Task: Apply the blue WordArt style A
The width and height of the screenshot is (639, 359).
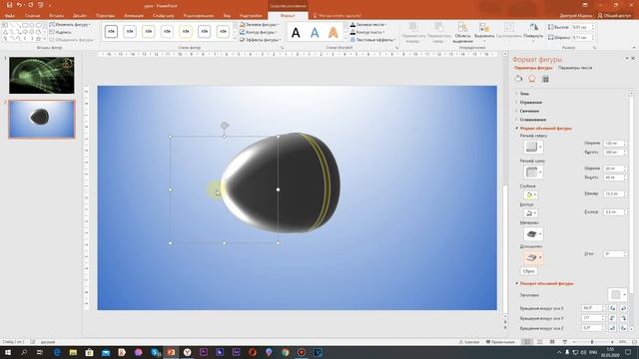Action: point(315,33)
